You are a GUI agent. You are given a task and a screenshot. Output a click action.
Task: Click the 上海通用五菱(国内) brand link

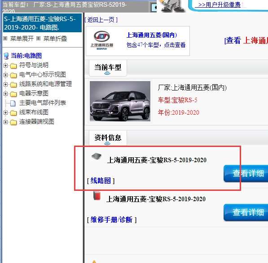pyautogui.click(x=152, y=35)
